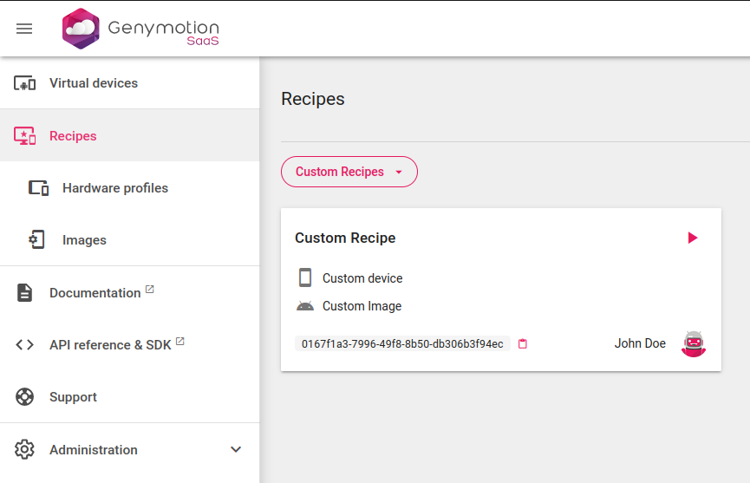Click the John Doe robot avatar

pos(694,344)
